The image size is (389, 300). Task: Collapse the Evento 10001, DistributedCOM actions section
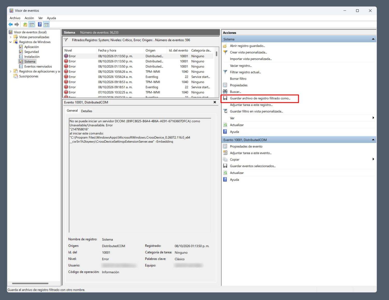tap(373, 140)
